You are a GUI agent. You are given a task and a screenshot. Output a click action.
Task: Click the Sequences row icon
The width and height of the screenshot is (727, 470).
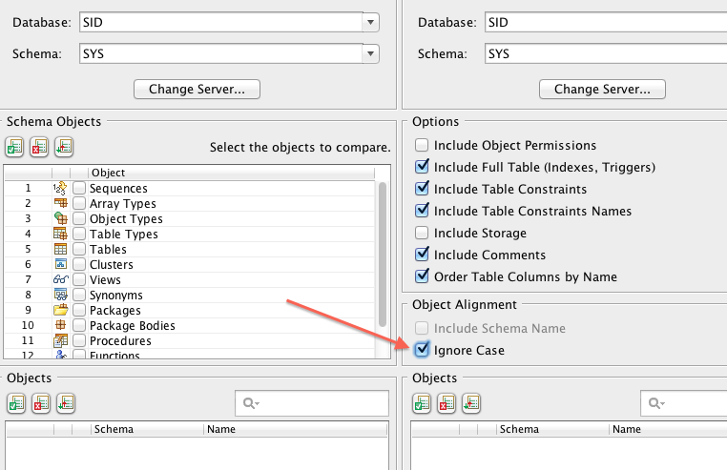click(60, 188)
